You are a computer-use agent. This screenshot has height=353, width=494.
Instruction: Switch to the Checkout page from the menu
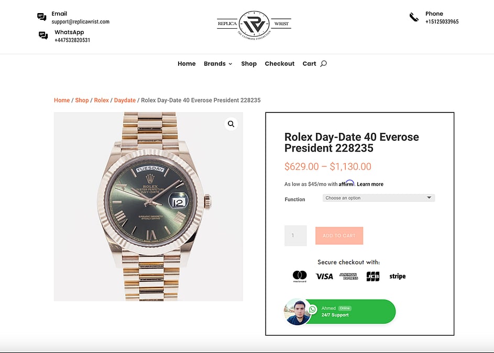[279, 63]
